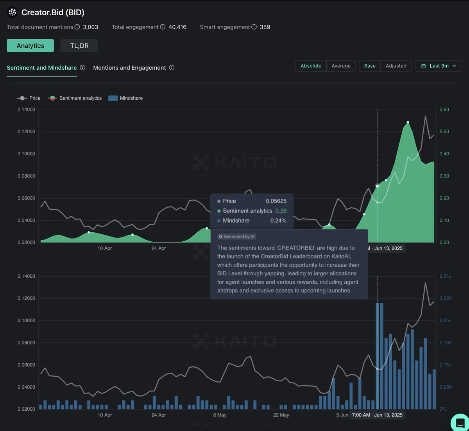Click the Generated by AI badge
The height and width of the screenshot is (431, 469).
pyautogui.click(x=237, y=237)
